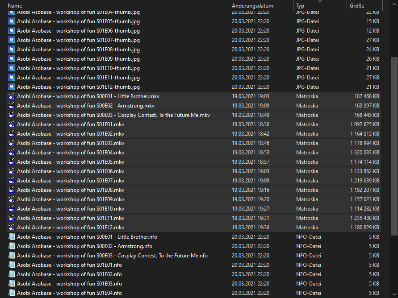Click the JPG icon of S01E08-thumb.jpg
Image resolution: width=398 pixels, height=298 pixels.
[12, 50]
